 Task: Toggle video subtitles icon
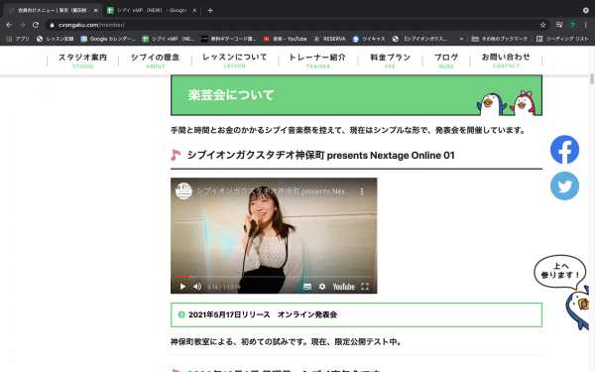(x=307, y=287)
